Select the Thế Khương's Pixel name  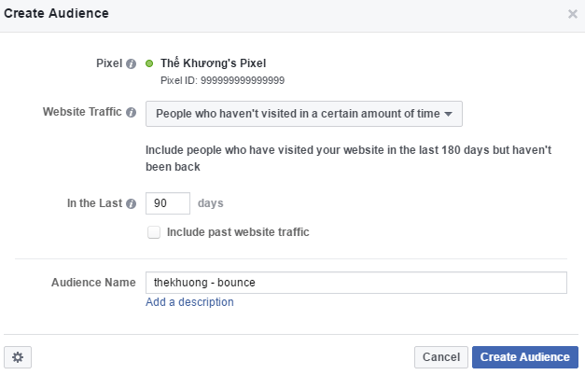click(213, 63)
